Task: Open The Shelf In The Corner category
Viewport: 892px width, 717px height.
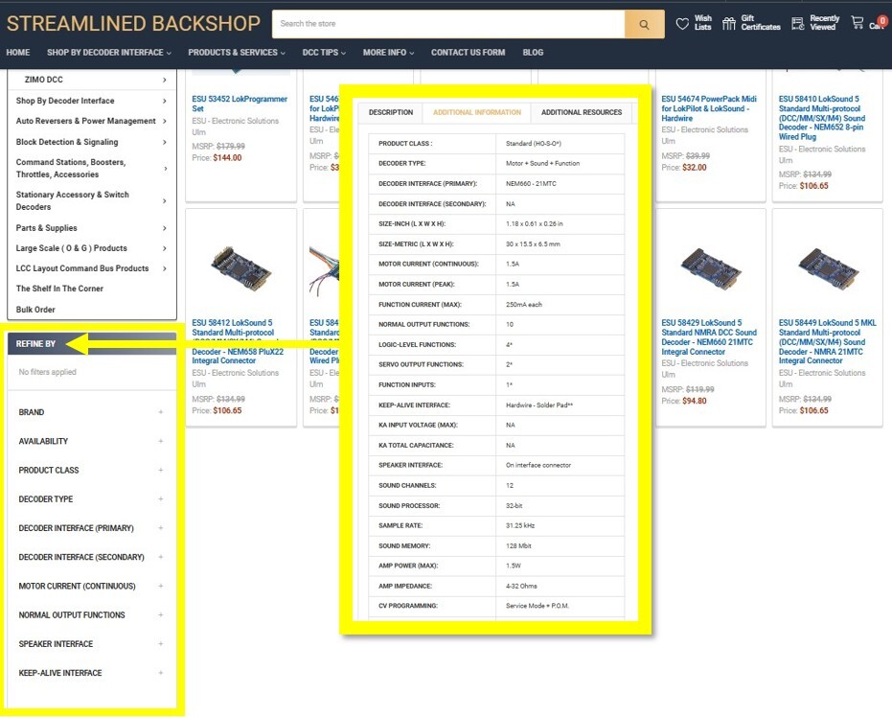Action: click(59, 289)
